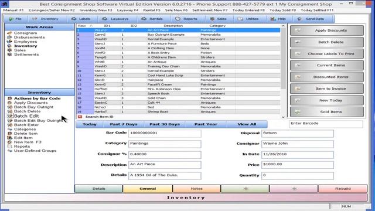Click the Rebuild tab
The width and height of the screenshot is (375, 211).
pyautogui.click(x=343, y=189)
